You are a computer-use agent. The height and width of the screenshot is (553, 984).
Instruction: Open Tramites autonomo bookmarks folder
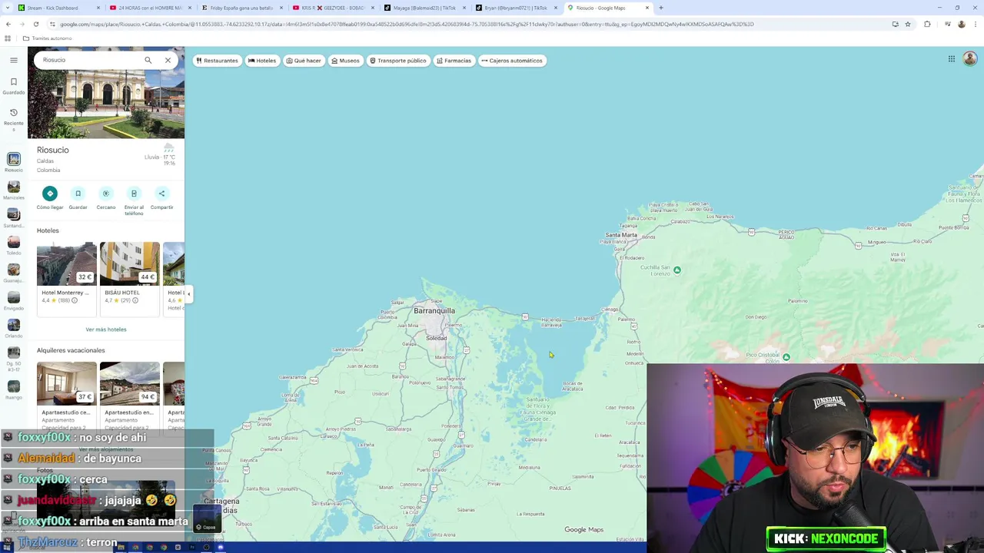tap(48, 38)
